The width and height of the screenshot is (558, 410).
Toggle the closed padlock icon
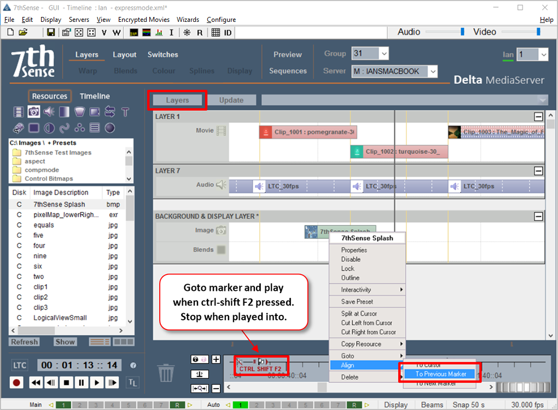point(195,359)
